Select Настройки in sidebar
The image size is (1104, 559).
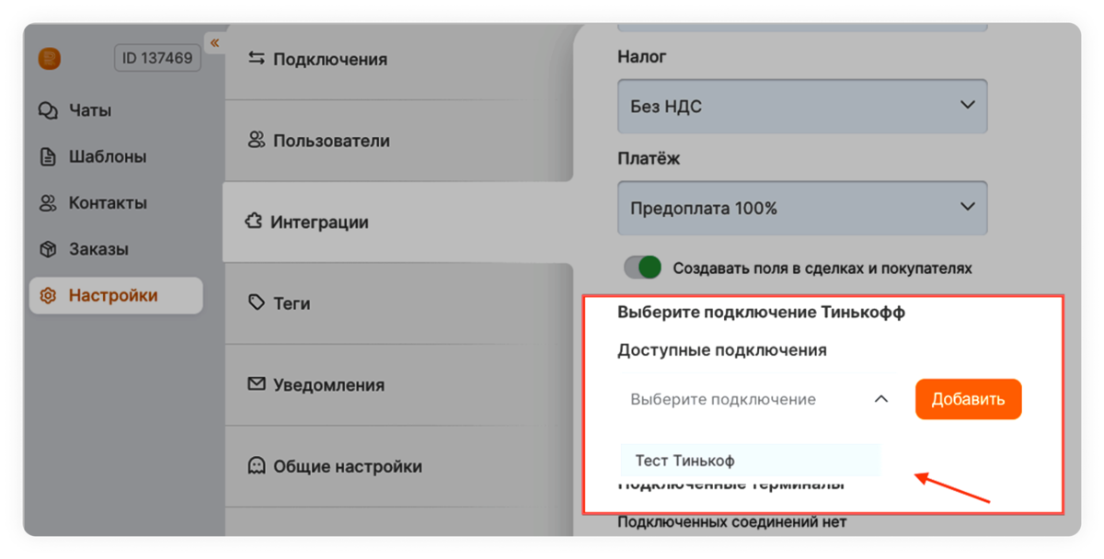pos(116,296)
